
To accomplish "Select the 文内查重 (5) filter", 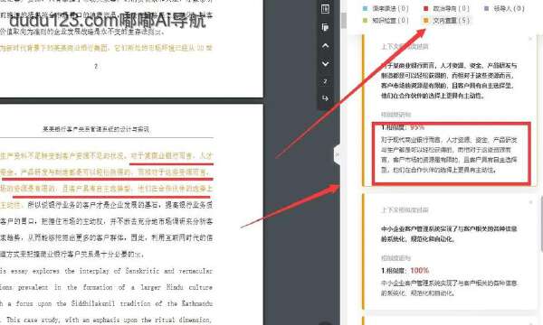I will 447,21.
